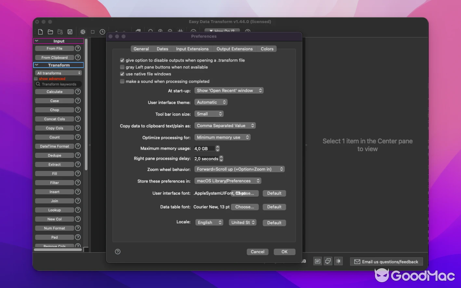Enable gray Left pane buttons when not available
This screenshot has width=461, height=288.
point(122,67)
